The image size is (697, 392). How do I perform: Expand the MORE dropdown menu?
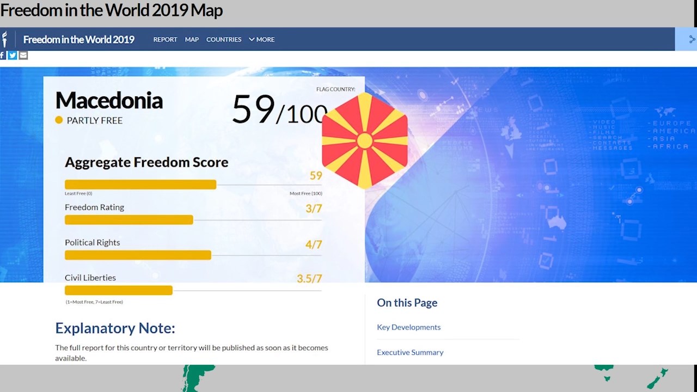coord(262,39)
